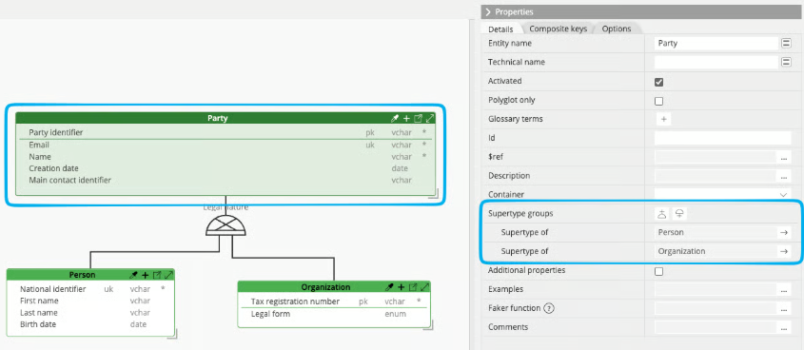Viewport: 804px width, 350px height.
Task: Click the first Supertype groups add icon
Action: 662,214
